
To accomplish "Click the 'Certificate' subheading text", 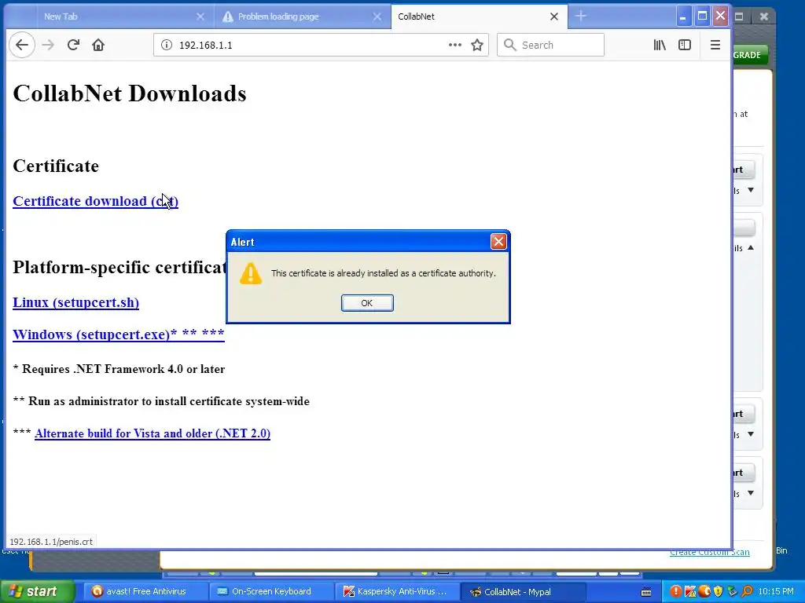I will pos(56,166).
